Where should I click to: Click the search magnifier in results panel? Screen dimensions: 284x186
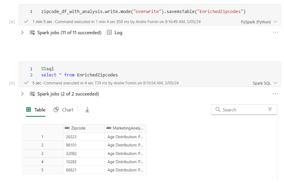click(x=218, y=109)
